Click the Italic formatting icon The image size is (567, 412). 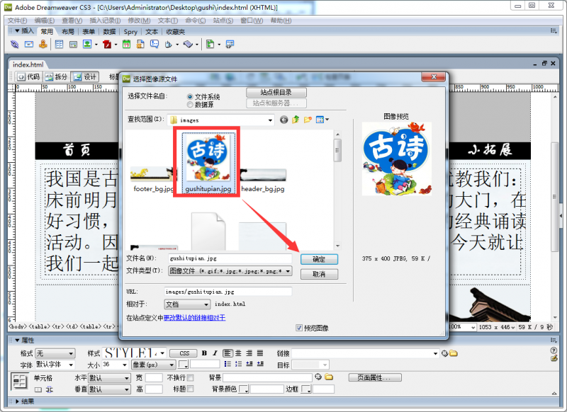[215, 353]
